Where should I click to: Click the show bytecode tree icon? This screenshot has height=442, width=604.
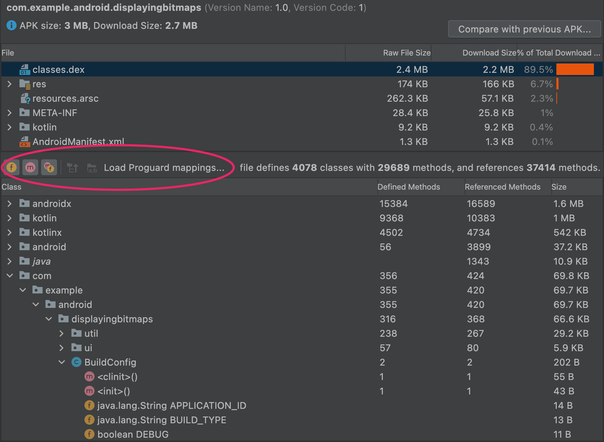pyautogui.click(x=73, y=168)
